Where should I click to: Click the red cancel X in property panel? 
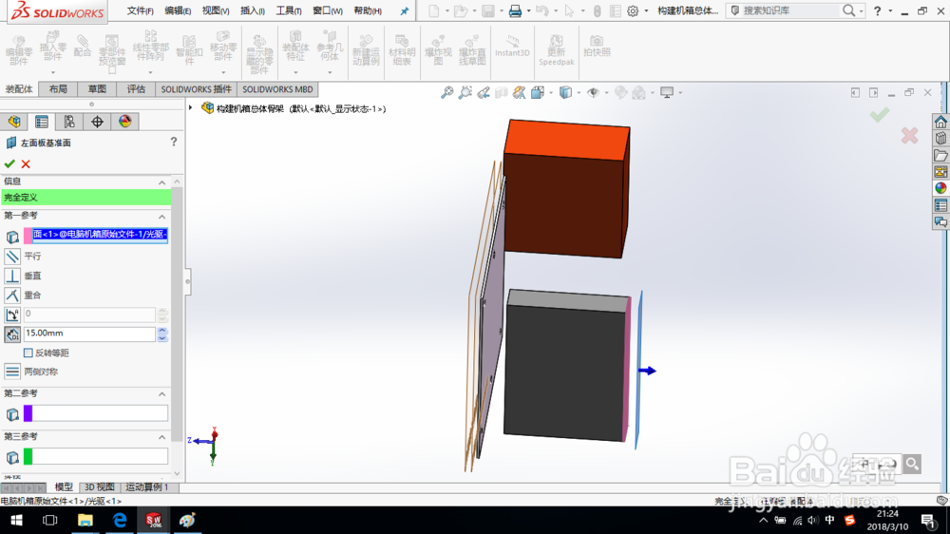[x=26, y=163]
